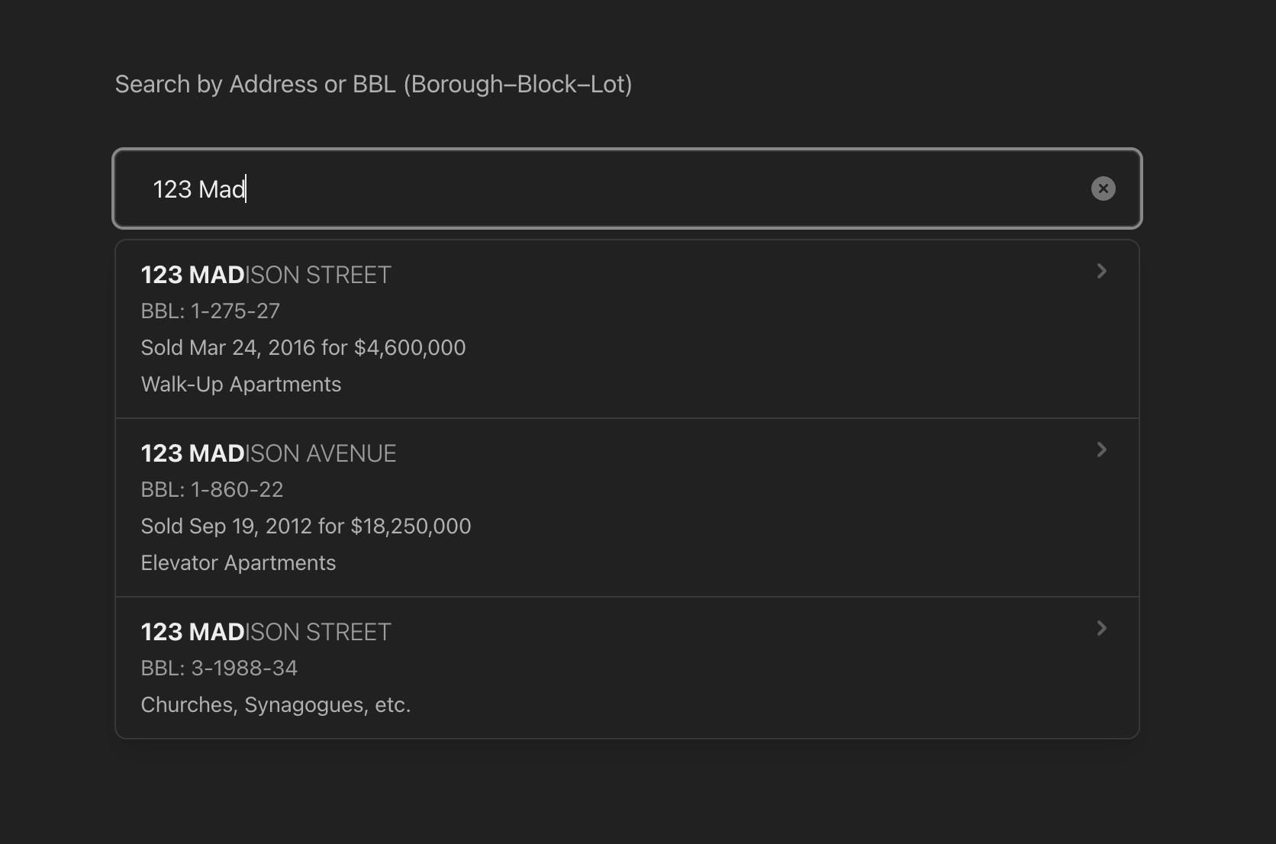Viewport: 1276px width, 844px height.
Task: Click the $4,600,000 sale price
Action: click(410, 348)
